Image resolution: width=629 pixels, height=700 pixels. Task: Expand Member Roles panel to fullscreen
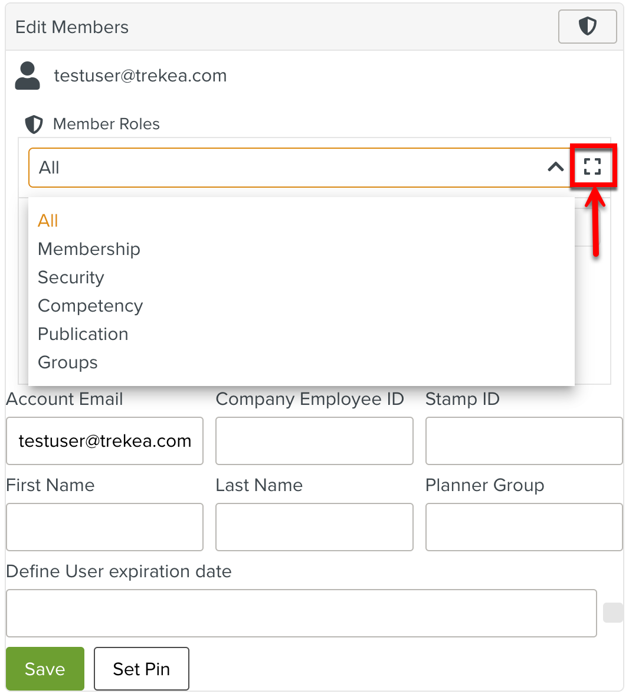click(592, 166)
